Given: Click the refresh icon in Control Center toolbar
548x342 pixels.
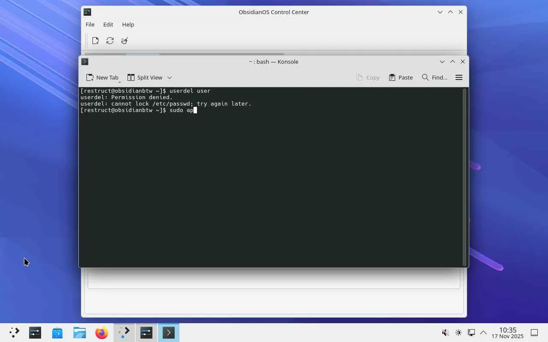Looking at the screenshot, I should [x=110, y=41].
